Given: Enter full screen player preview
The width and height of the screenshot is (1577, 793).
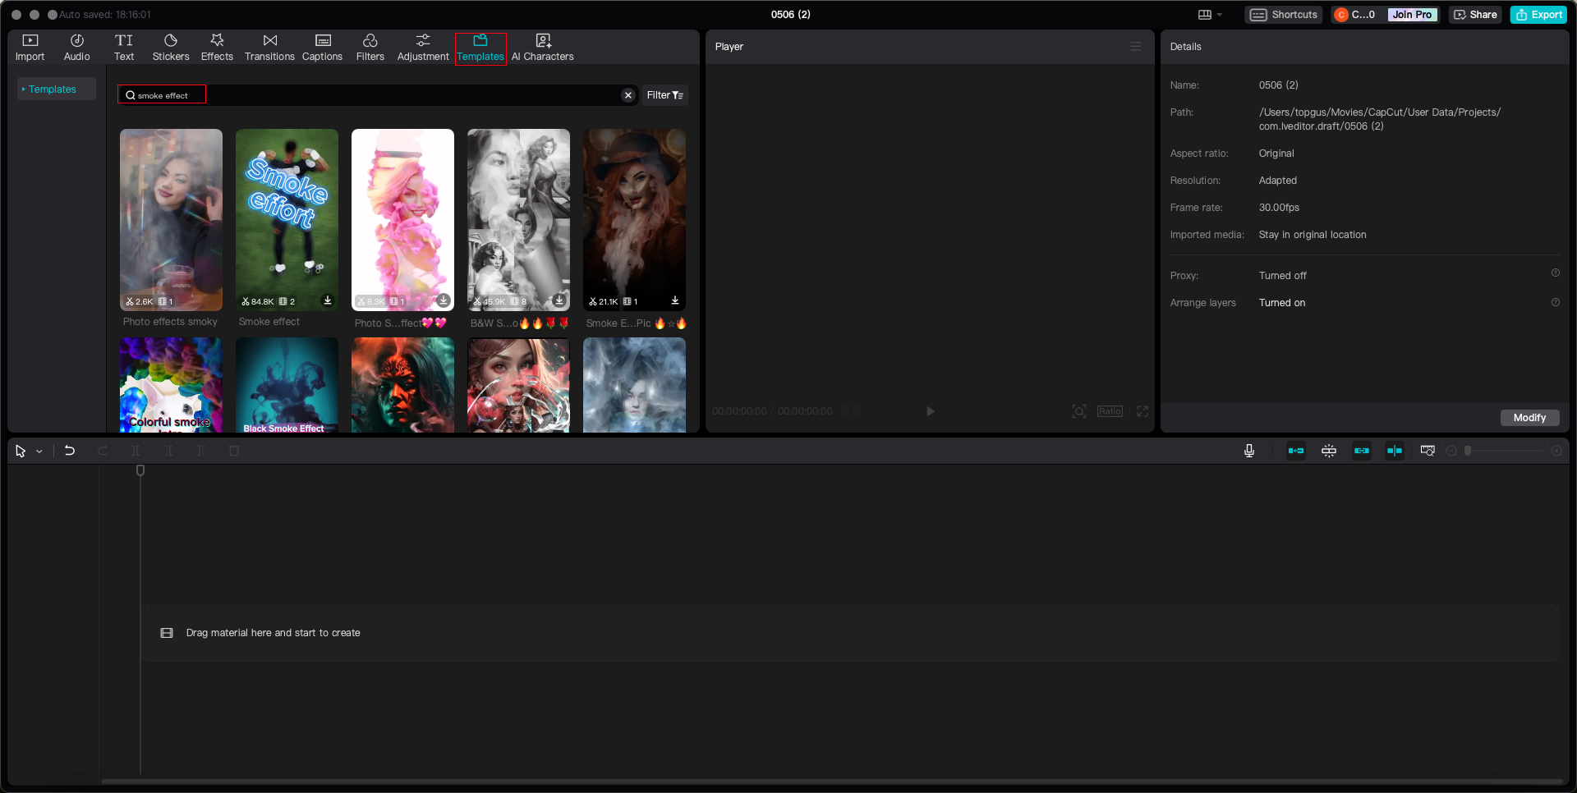Looking at the screenshot, I should click(x=1143, y=411).
